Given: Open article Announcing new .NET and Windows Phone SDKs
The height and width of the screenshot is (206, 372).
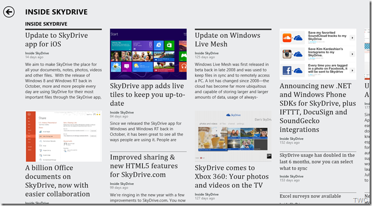Looking at the screenshot, I should click(x=317, y=108).
